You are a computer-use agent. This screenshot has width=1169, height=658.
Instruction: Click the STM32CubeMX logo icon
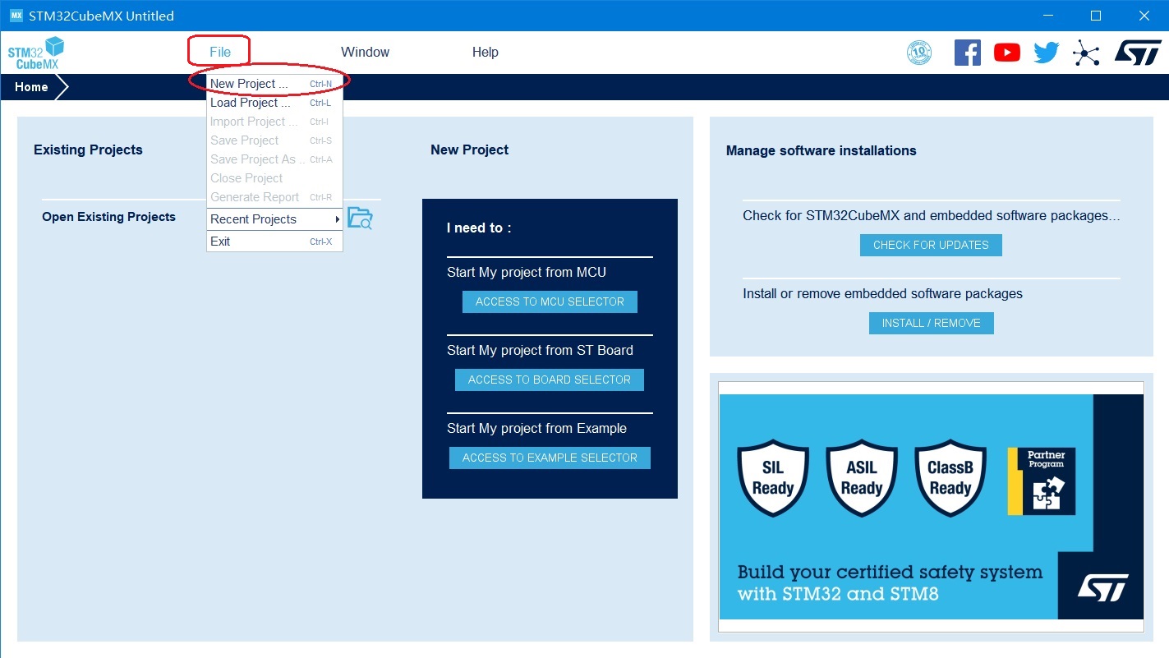tap(36, 53)
